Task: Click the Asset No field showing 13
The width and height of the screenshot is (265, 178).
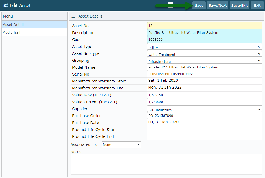Action: click(205, 26)
